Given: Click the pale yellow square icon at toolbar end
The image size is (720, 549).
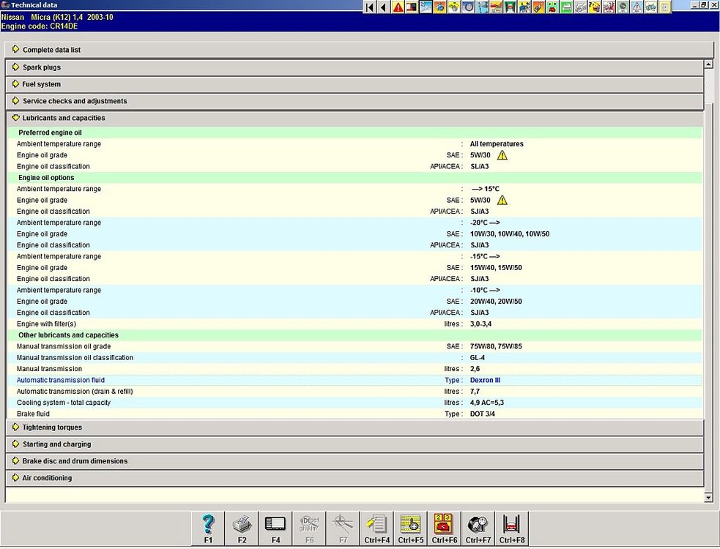Looking at the screenshot, I should [664, 7].
